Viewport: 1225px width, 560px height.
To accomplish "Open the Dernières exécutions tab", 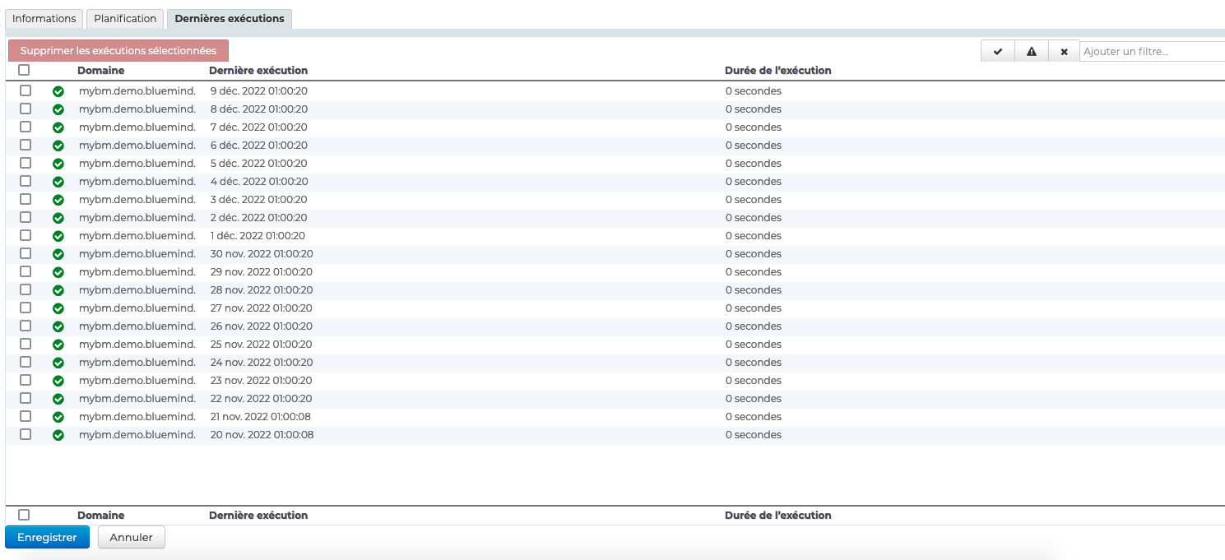I will pyautogui.click(x=230, y=19).
